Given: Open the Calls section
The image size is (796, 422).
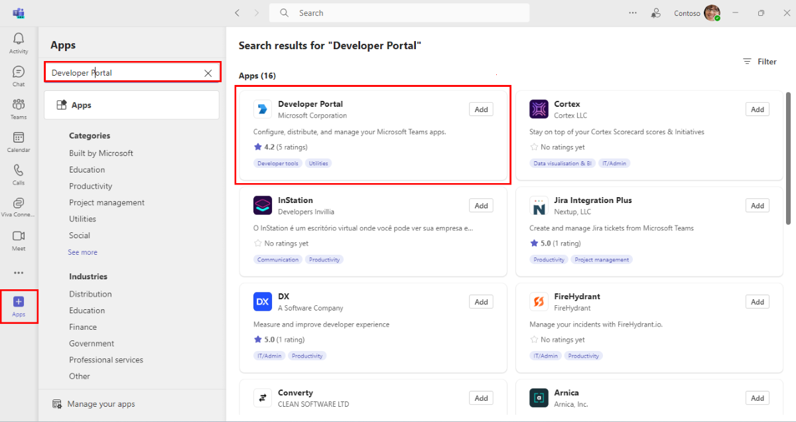Looking at the screenshot, I should 19,175.
